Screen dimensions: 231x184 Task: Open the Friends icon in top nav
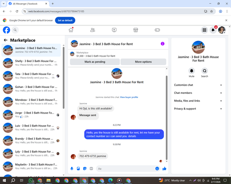(92, 30)
